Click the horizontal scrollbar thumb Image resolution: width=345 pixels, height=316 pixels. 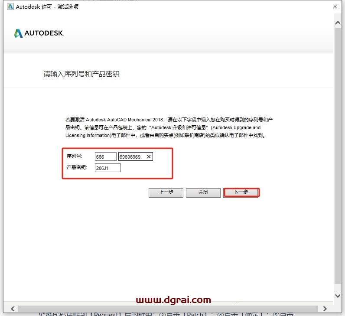pos(168,309)
